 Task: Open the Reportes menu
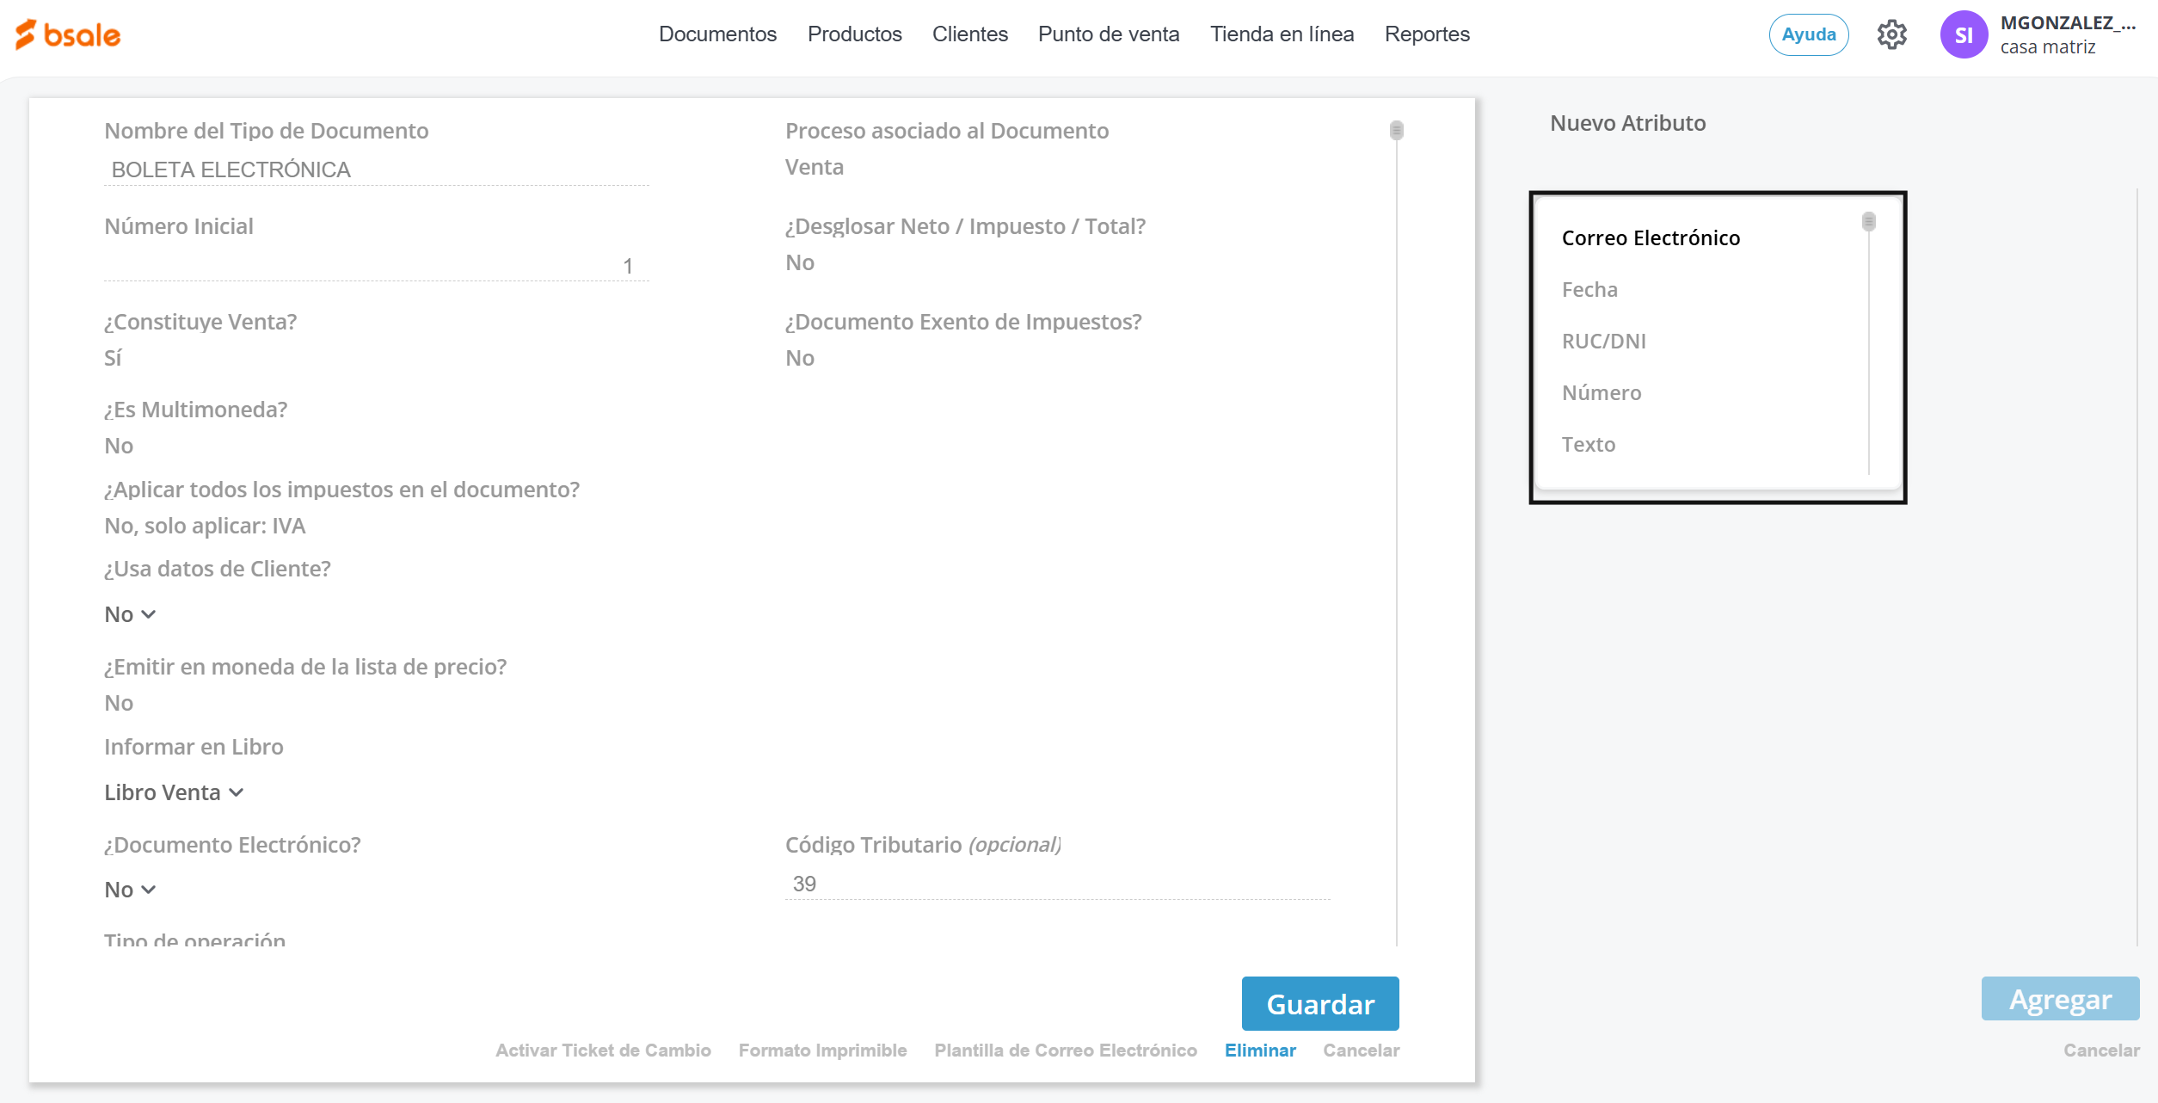[1426, 34]
